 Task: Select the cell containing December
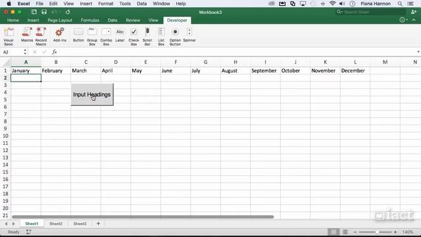click(x=355, y=70)
